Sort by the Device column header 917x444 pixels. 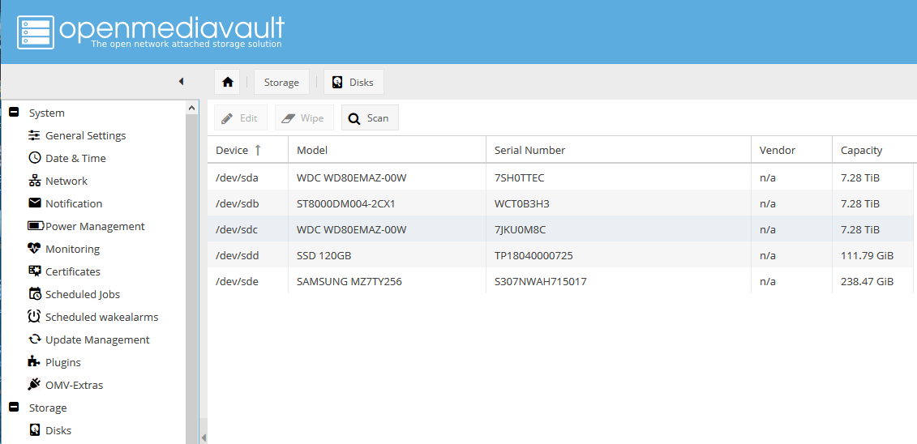pyautogui.click(x=248, y=150)
